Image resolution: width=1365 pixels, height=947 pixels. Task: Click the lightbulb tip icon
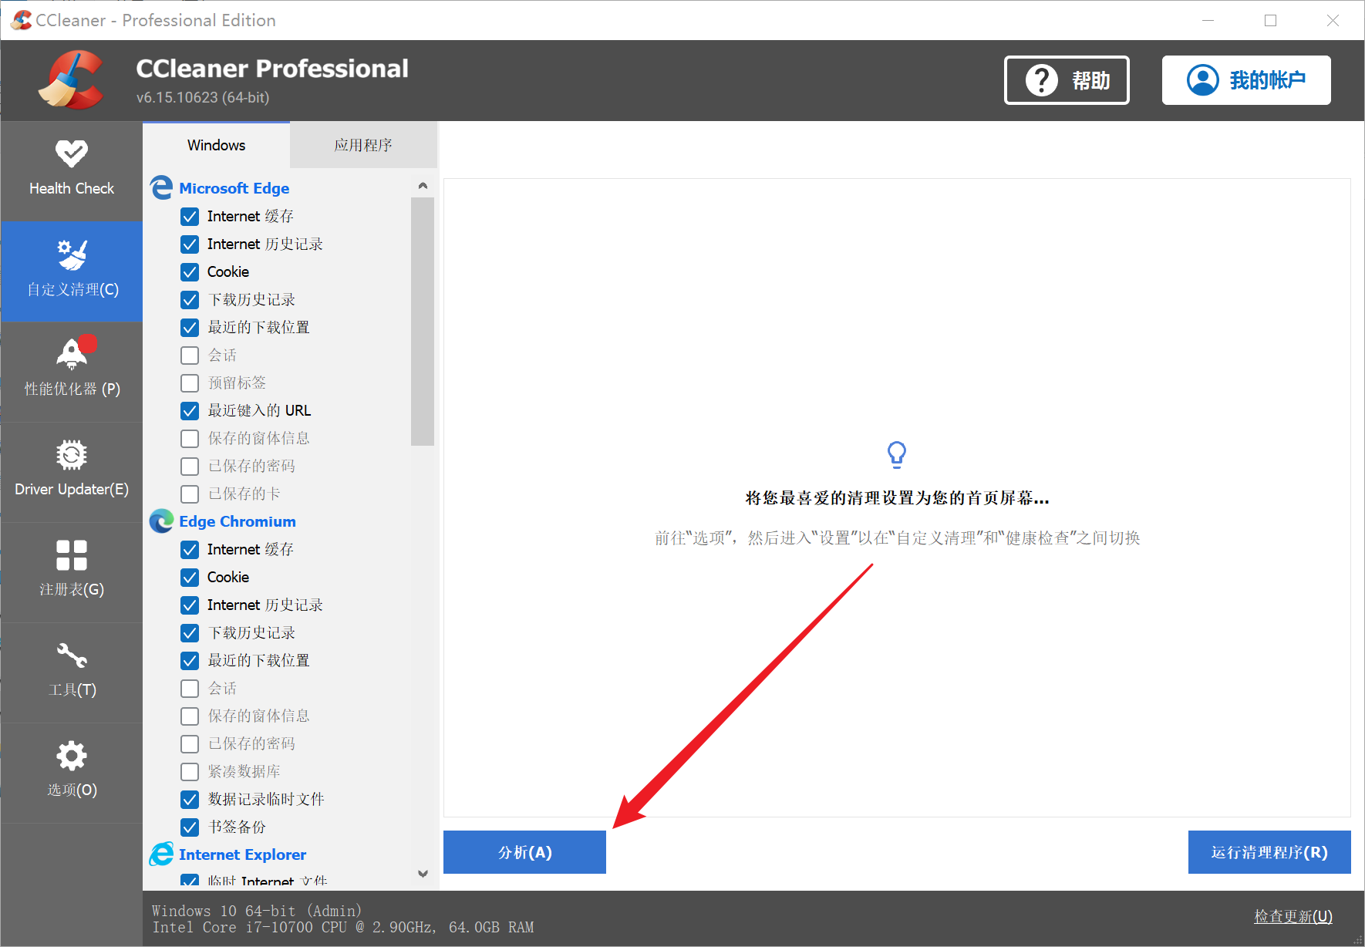896,454
